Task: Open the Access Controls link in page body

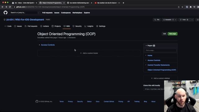Action: point(48,45)
